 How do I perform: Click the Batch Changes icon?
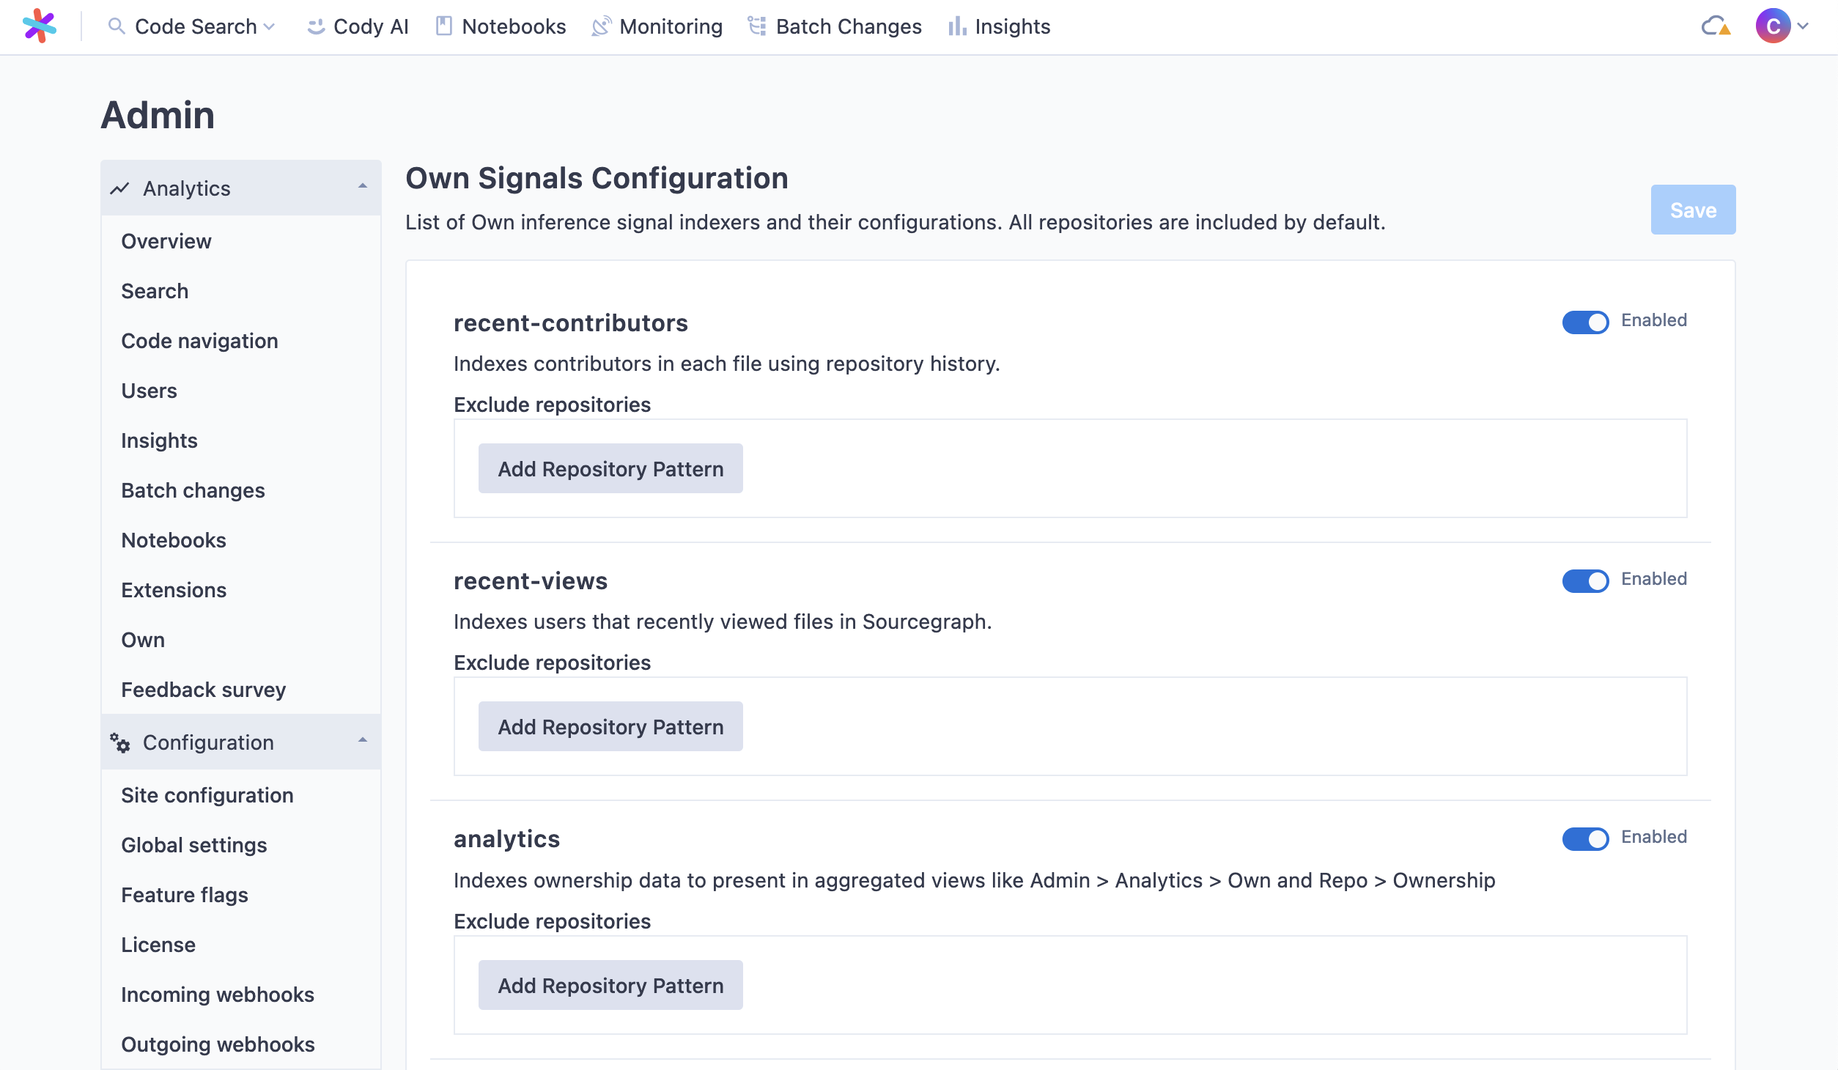pos(757,26)
